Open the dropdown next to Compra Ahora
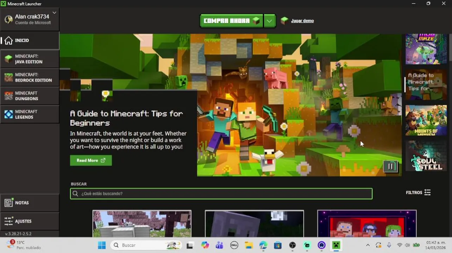The width and height of the screenshot is (452, 253). tap(269, 21)
